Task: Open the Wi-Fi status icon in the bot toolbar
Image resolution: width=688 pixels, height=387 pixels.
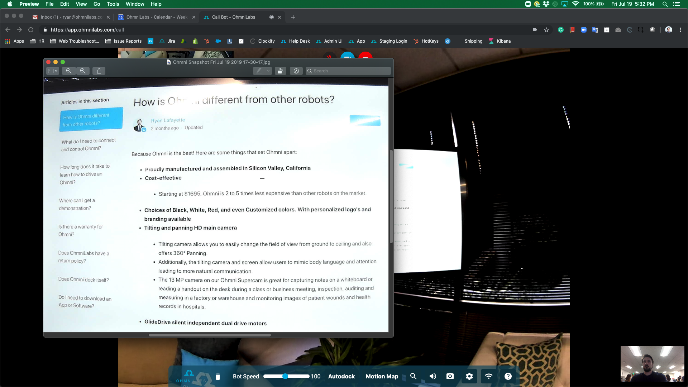Action: [x=489, y=376]
